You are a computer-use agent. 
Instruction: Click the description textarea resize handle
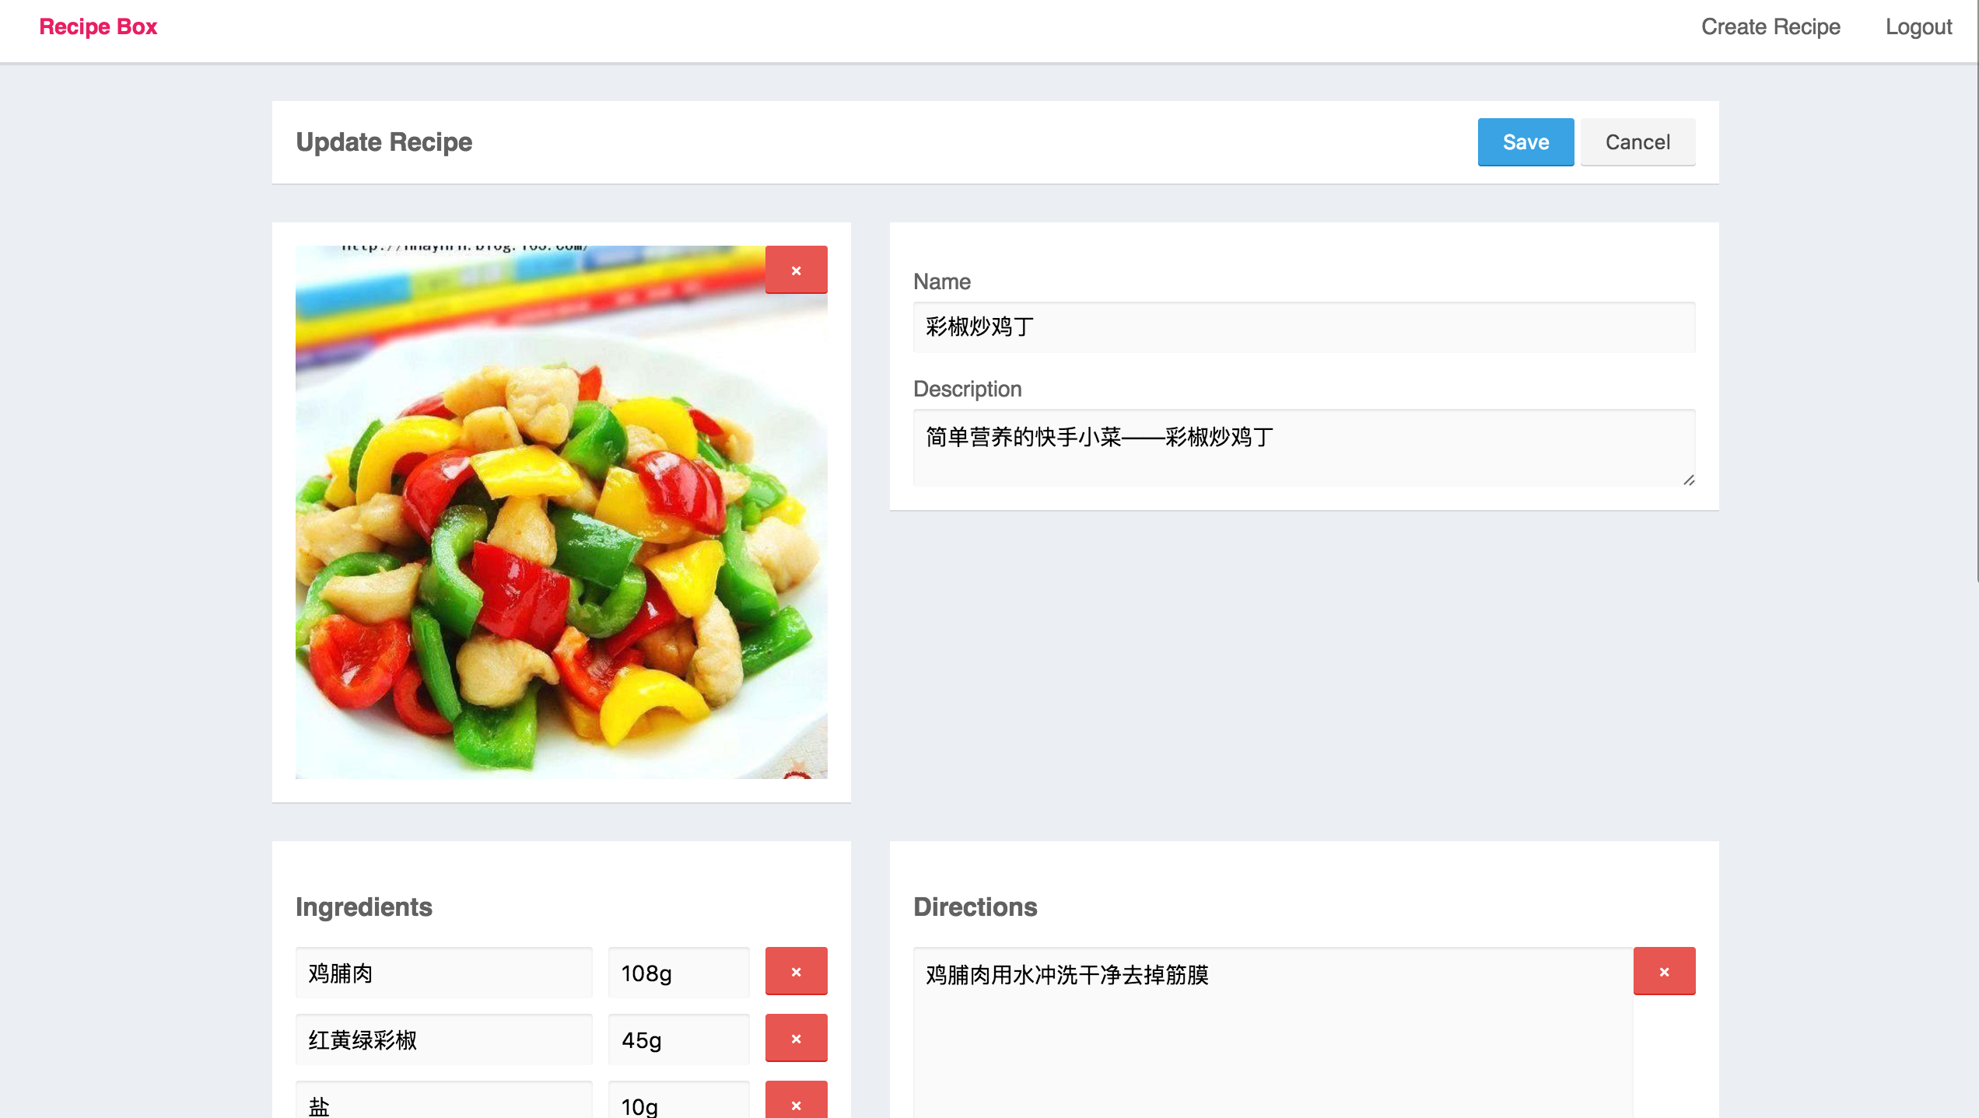(1689, 480)
